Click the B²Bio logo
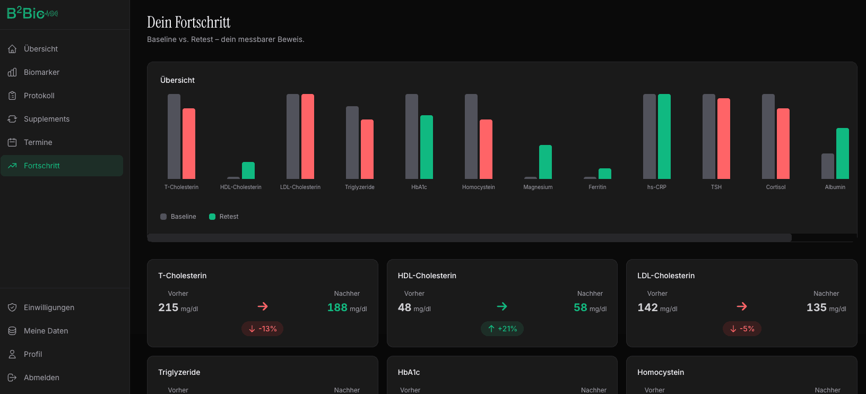Screen dimensions: 866x394 point(32,13)
